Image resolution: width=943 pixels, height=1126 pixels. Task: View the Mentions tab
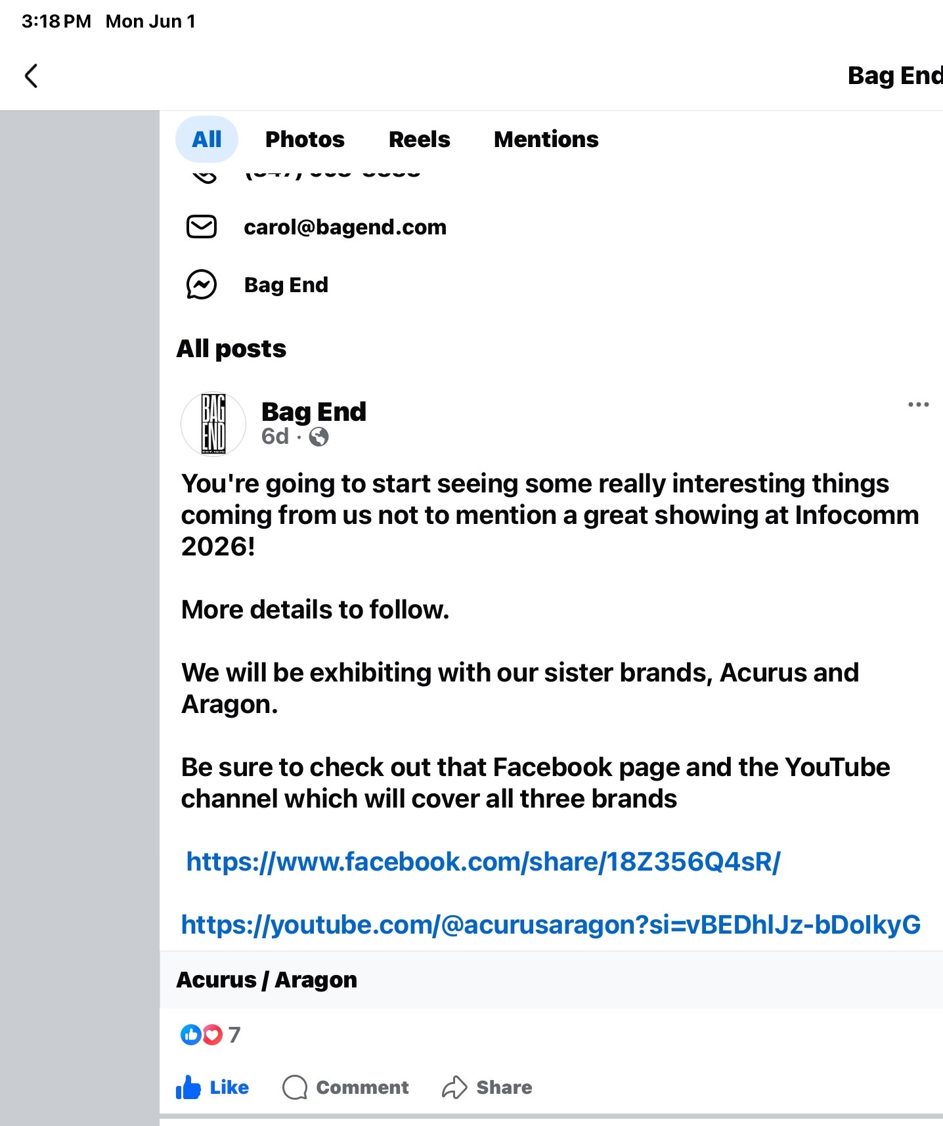pos(546,139)
